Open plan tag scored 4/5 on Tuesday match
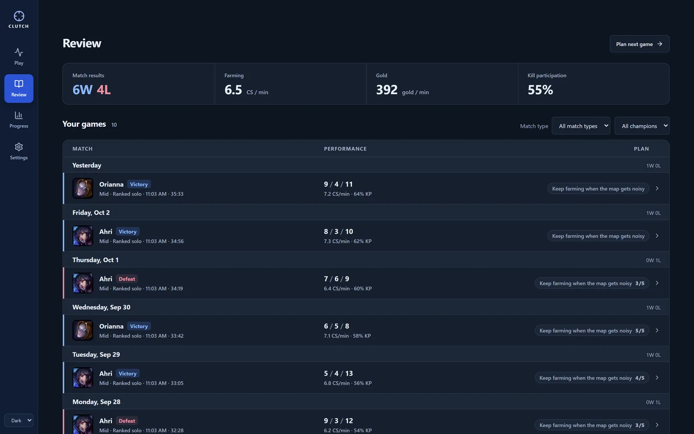Screen dimensions: 694x434 pos(592,378)
